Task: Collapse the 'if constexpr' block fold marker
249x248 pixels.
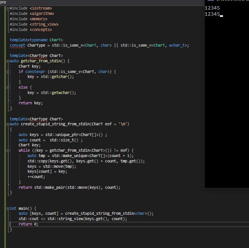Action: (8, 72)
